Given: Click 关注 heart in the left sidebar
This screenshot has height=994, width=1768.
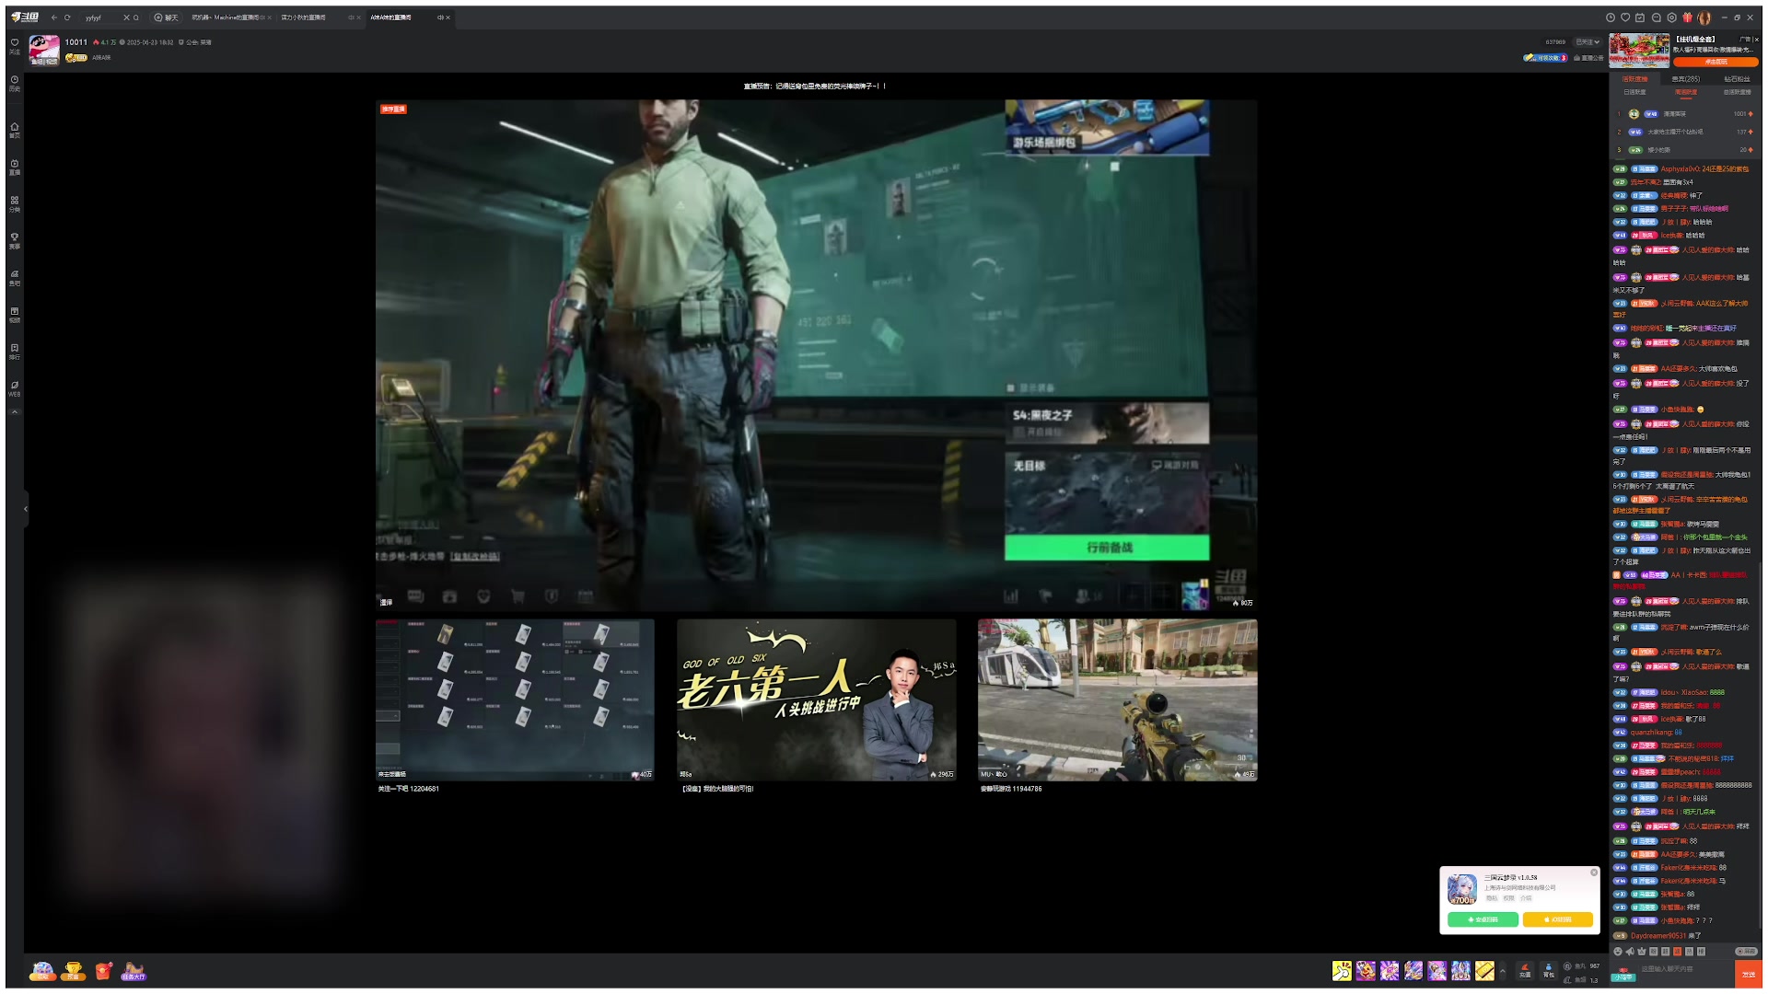Looking at the screenshot, I should tap(14, 46).
